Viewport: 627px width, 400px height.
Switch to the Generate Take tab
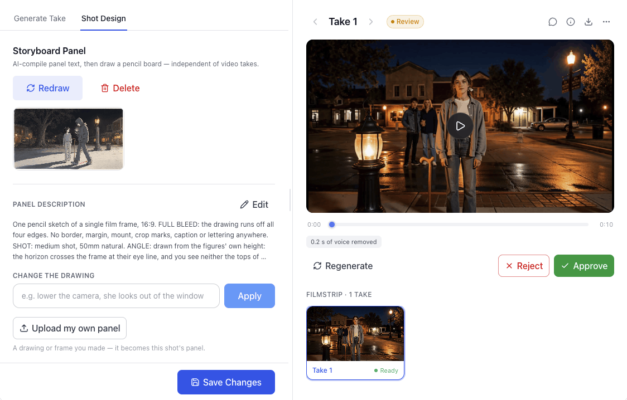click(40, 18)
